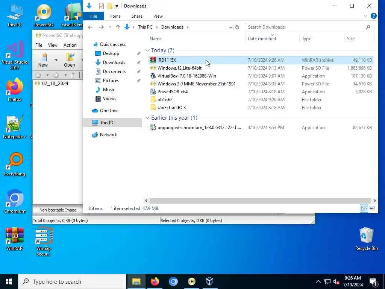
Task: Expand the breadcrumb arrow after Downloads
Action: click(188, 27)
